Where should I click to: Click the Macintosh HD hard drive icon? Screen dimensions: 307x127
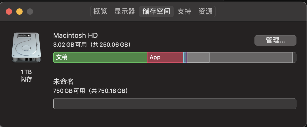coord(26,47)
